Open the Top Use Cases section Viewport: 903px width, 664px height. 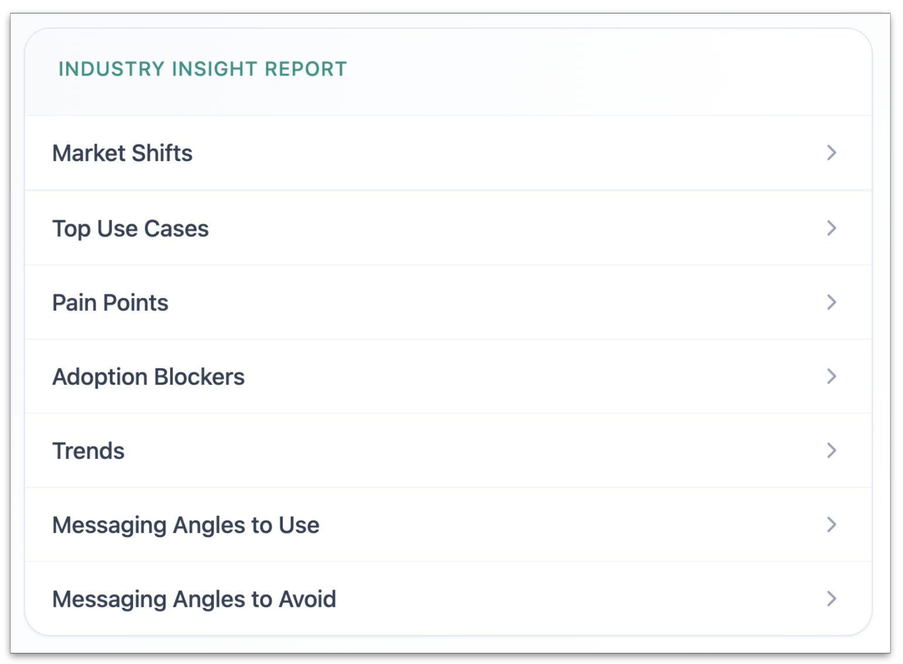point(410,228)
